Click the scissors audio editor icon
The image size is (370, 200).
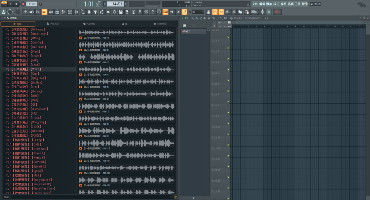pos(134,12)
